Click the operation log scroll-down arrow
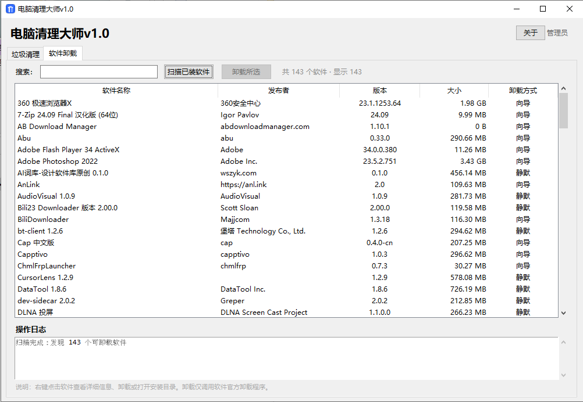The image size is (583, 402). pos(563,375)
